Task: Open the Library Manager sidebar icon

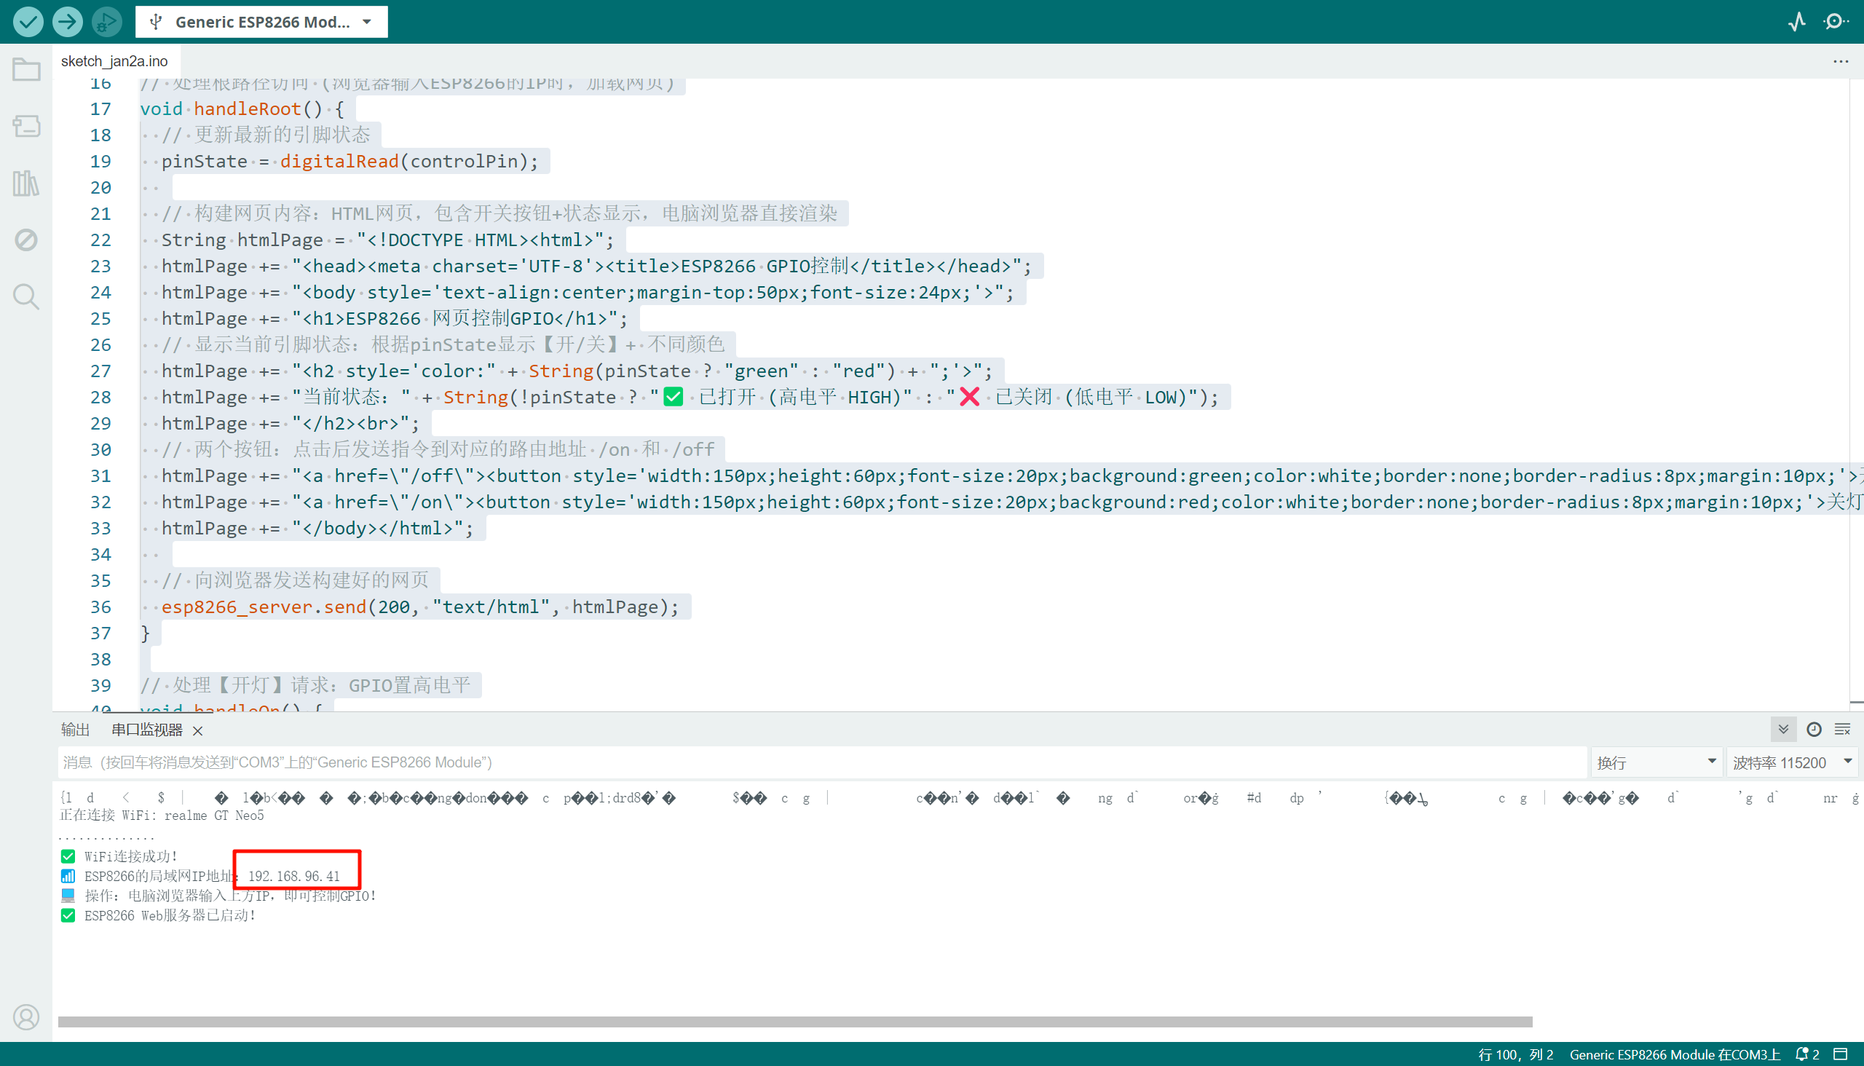Action: click(26, 183)
